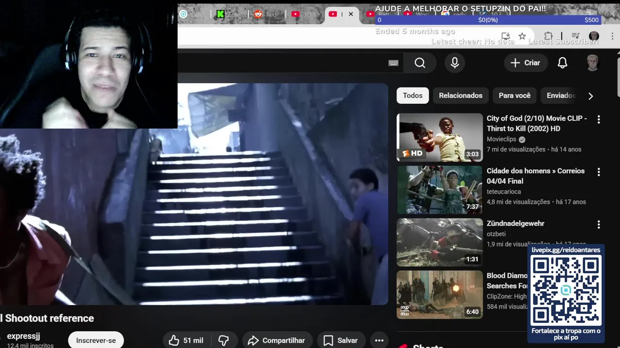Switch to the Reddit browser tab
This screenshot has width=620, height=348.
pos(266,14)
